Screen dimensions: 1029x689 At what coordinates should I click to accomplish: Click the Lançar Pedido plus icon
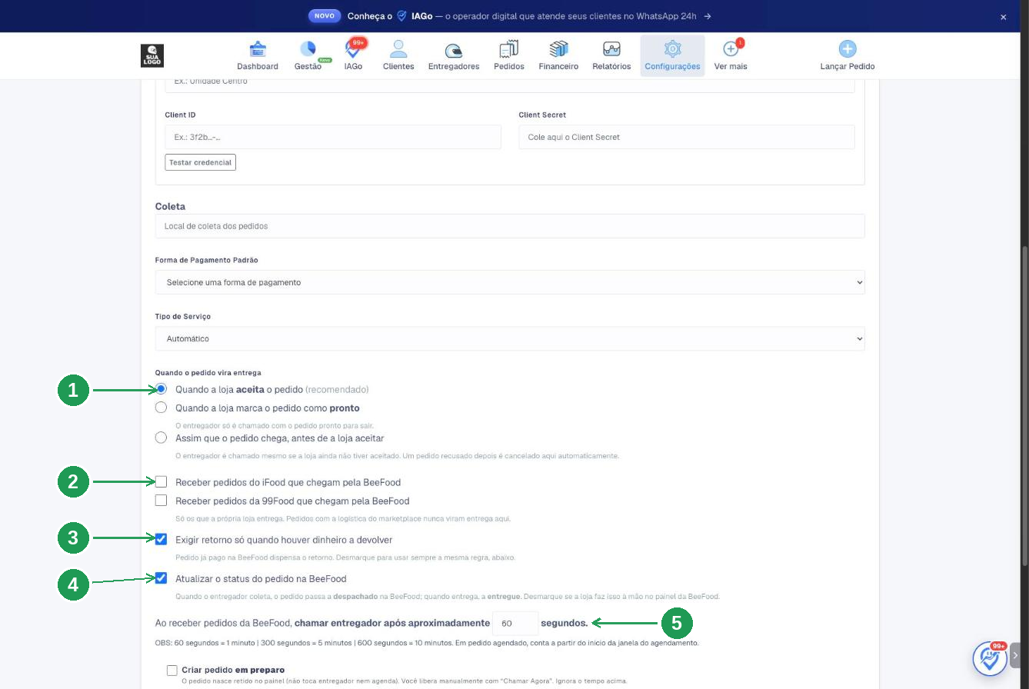848,48
